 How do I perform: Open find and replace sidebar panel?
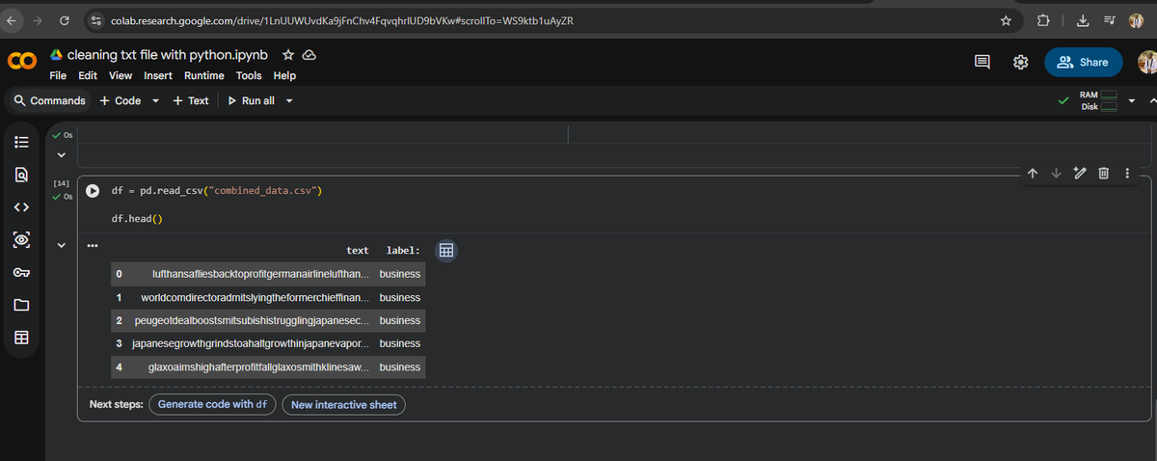point(22,175)
